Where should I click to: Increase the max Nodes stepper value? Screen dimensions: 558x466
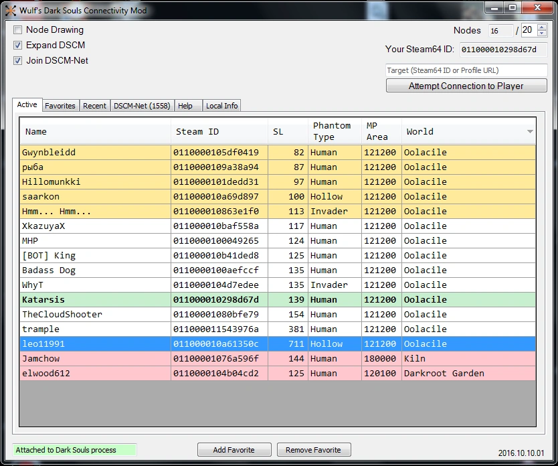pyautogui.click(x=541, y=27)
